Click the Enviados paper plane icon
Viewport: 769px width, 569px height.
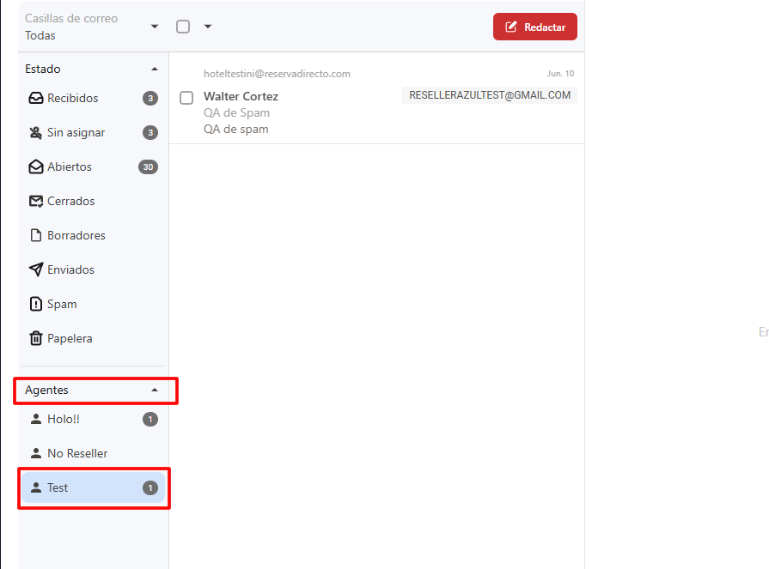[x=36, y=270]
